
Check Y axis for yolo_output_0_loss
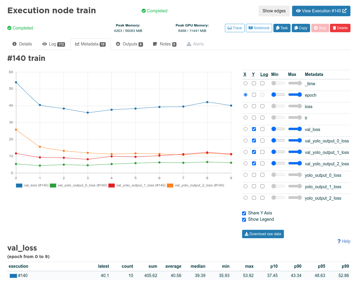pos(254,175)
